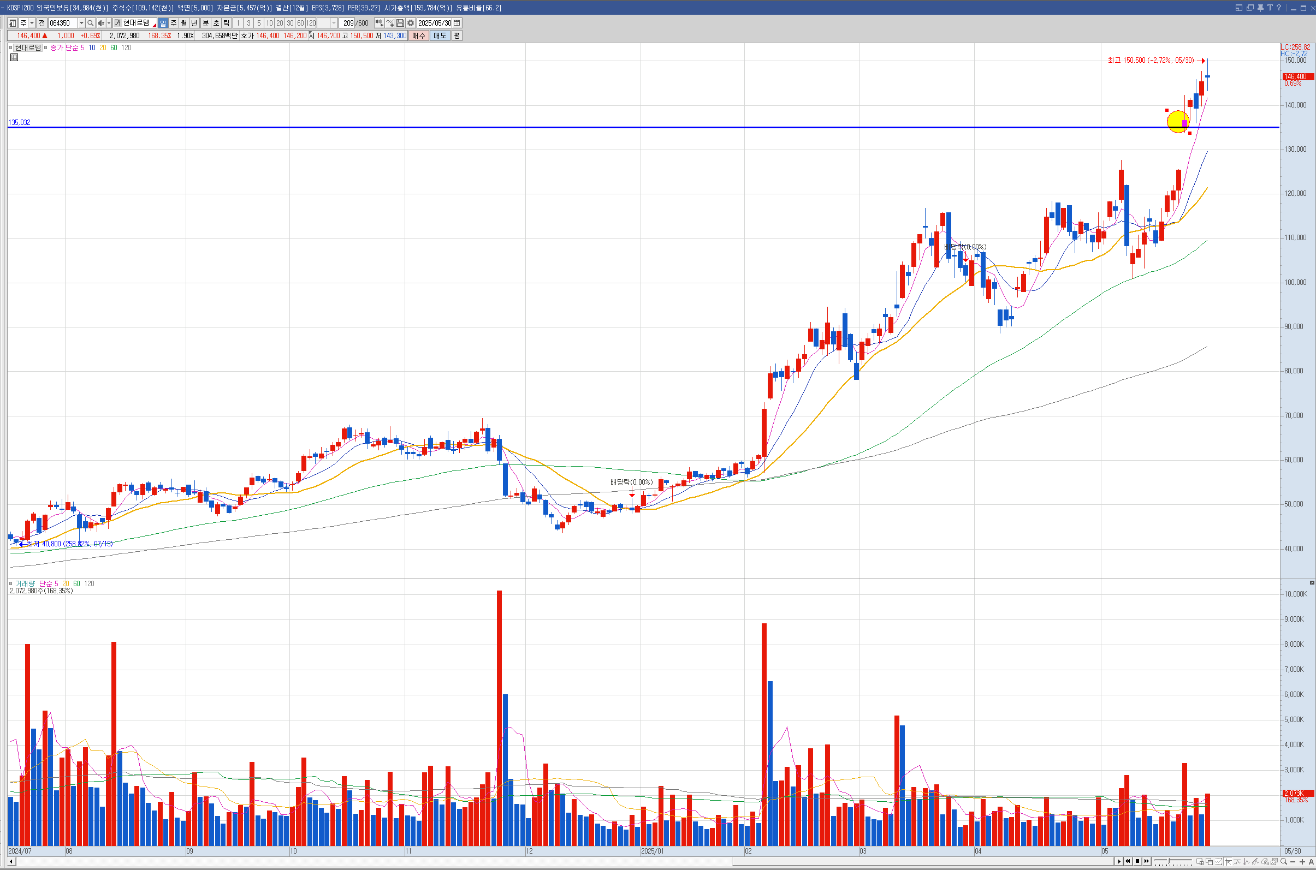
Task: Click the speaker sound icon in toolbar
Action: coord(101,23)
